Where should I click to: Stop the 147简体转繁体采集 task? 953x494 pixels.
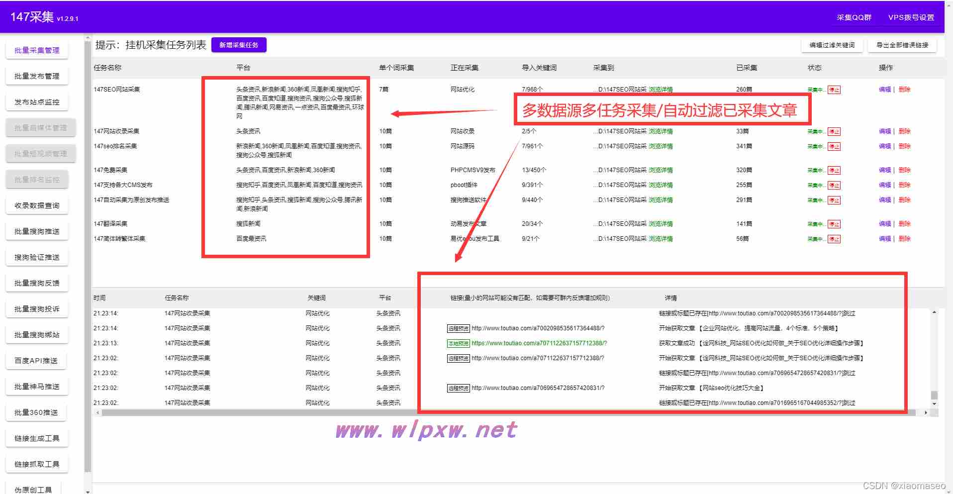834,239
